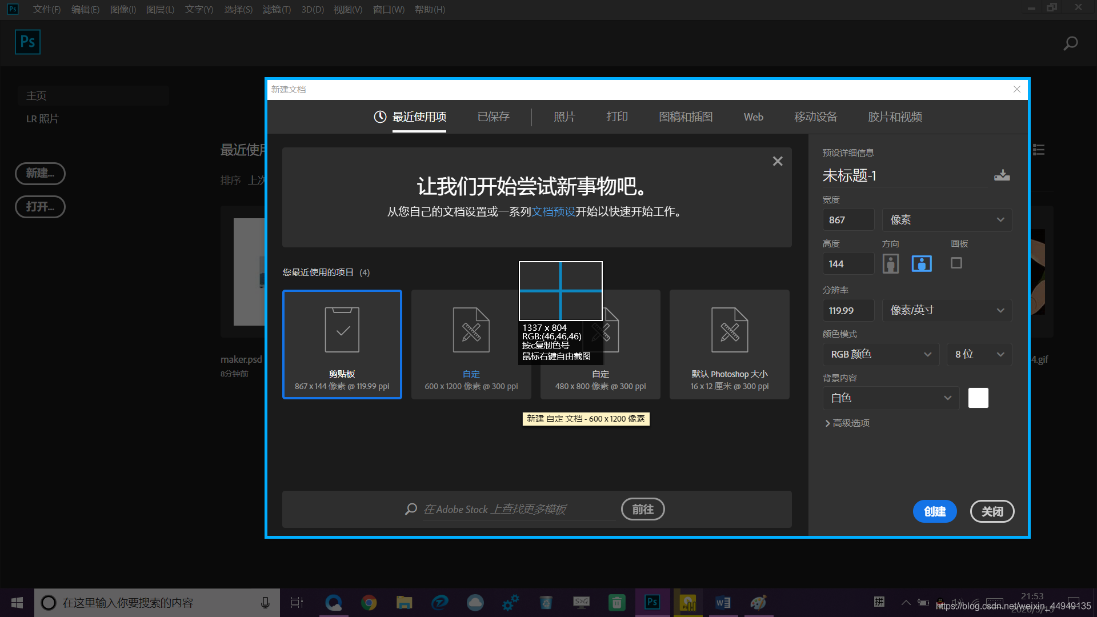Show hidden tray icons chevron
Image resolution: width=1097 pixels, height=617 pixels.
click(906, 603)
